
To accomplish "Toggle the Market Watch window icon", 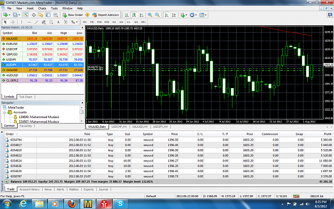I will [x=26, y=15].
